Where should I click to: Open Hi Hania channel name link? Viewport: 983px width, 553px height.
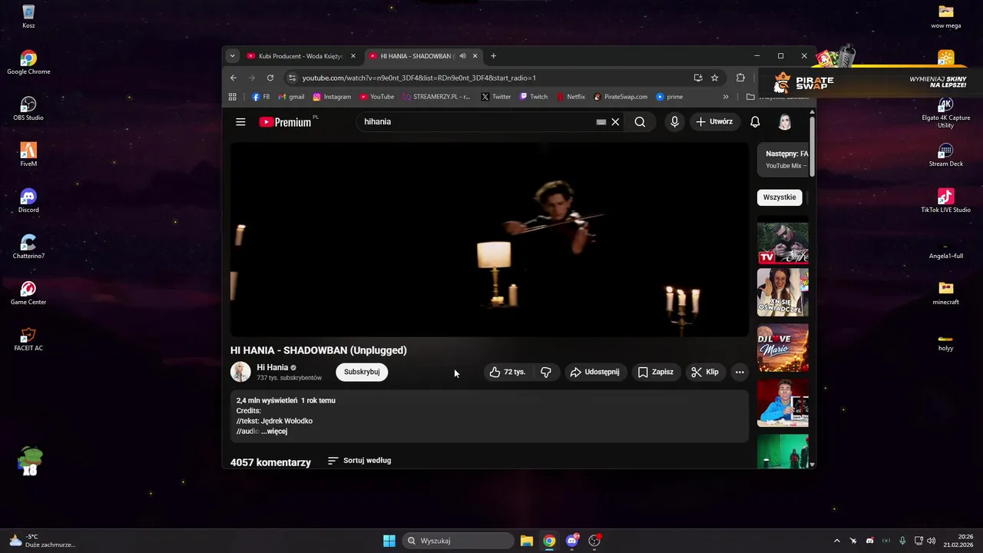272,367
